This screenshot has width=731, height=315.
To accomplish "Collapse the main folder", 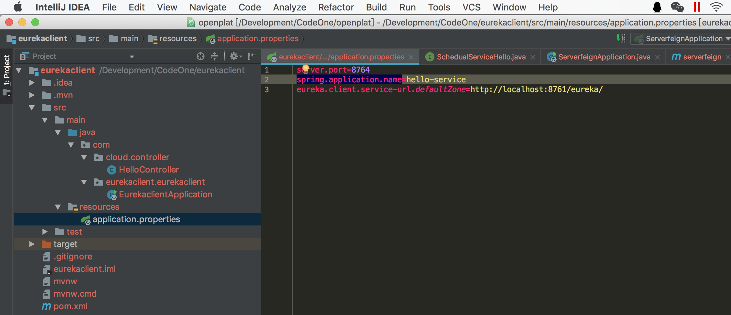I will [45, 120].
